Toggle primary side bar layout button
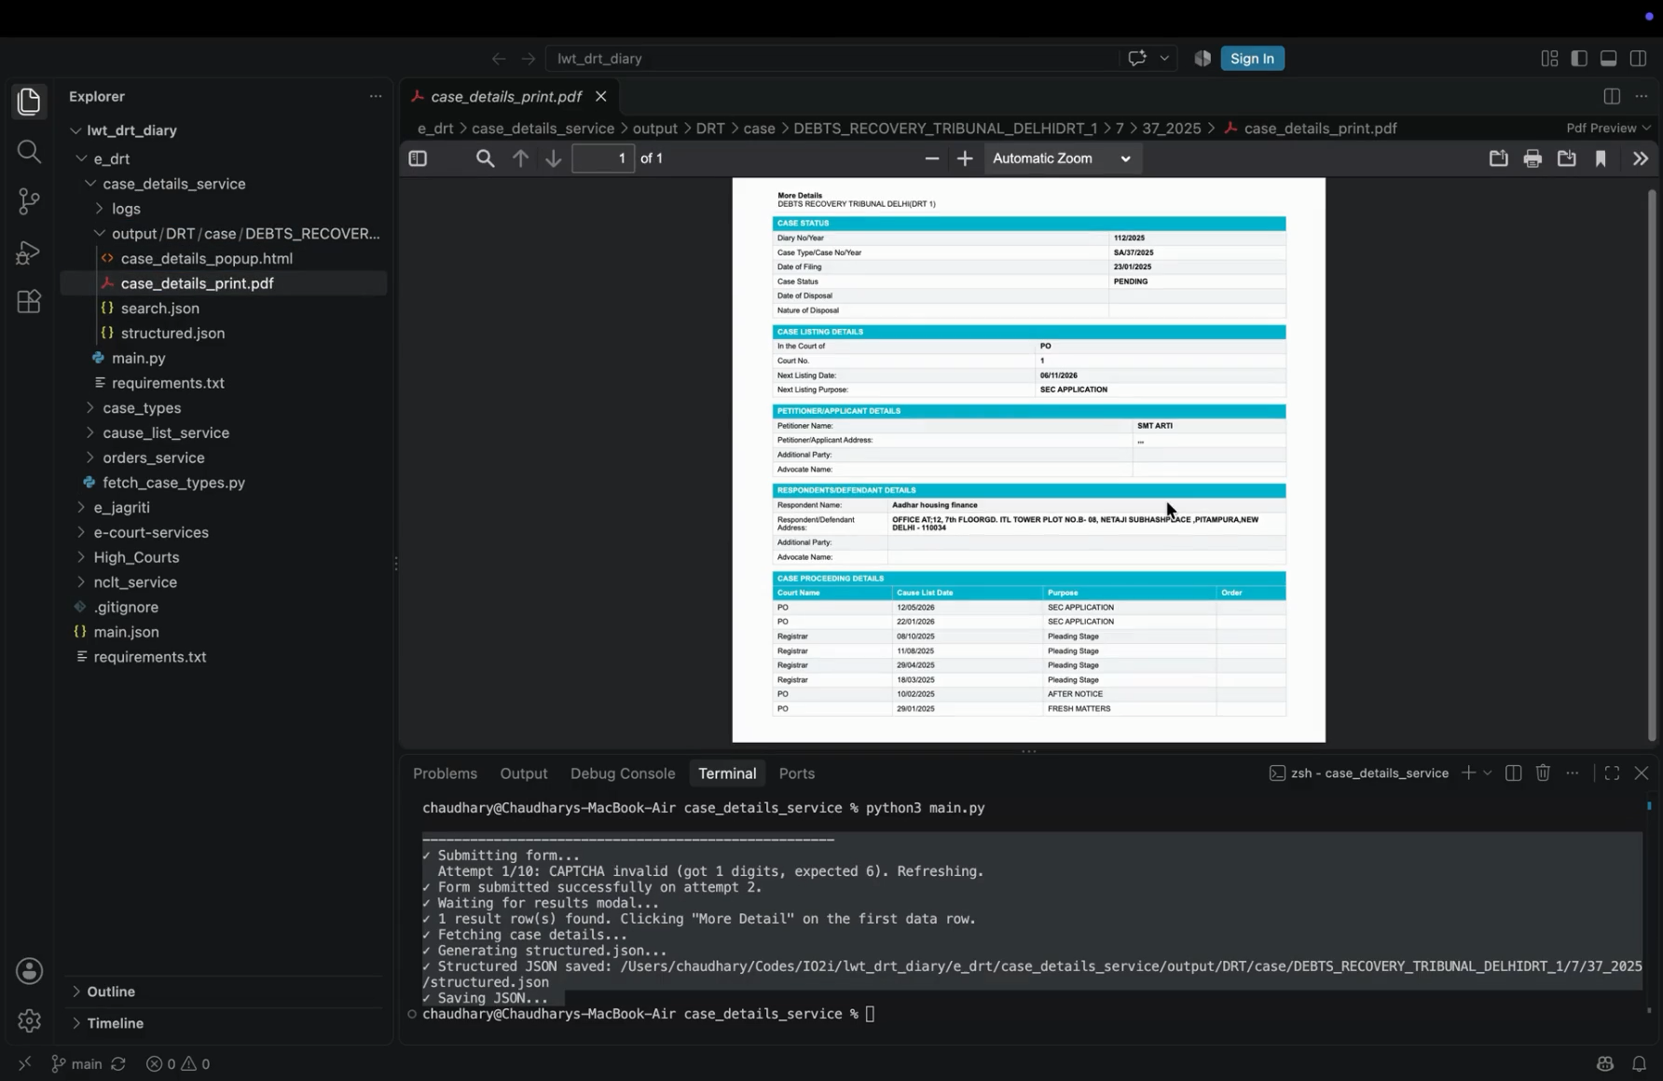 [1579, 58]
